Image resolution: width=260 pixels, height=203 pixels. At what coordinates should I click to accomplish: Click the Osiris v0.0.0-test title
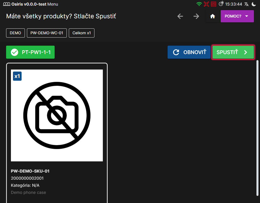[x=29, y=4]
